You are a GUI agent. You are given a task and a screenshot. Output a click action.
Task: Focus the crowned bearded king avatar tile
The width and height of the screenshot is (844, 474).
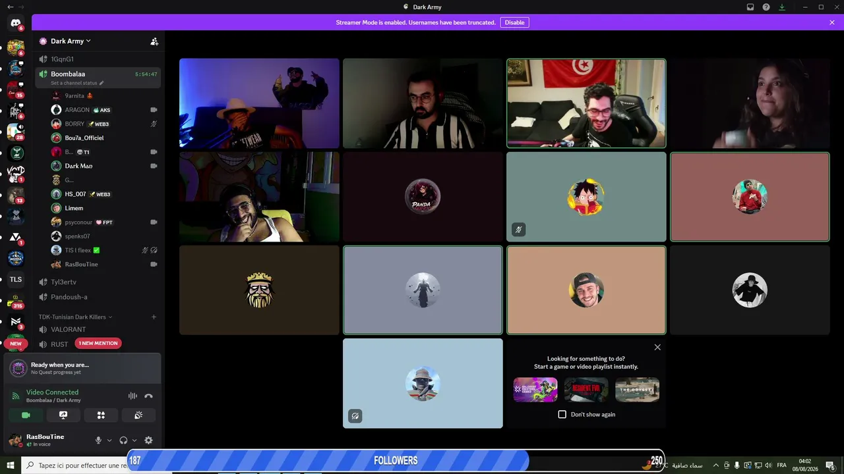tap(259, 290)
